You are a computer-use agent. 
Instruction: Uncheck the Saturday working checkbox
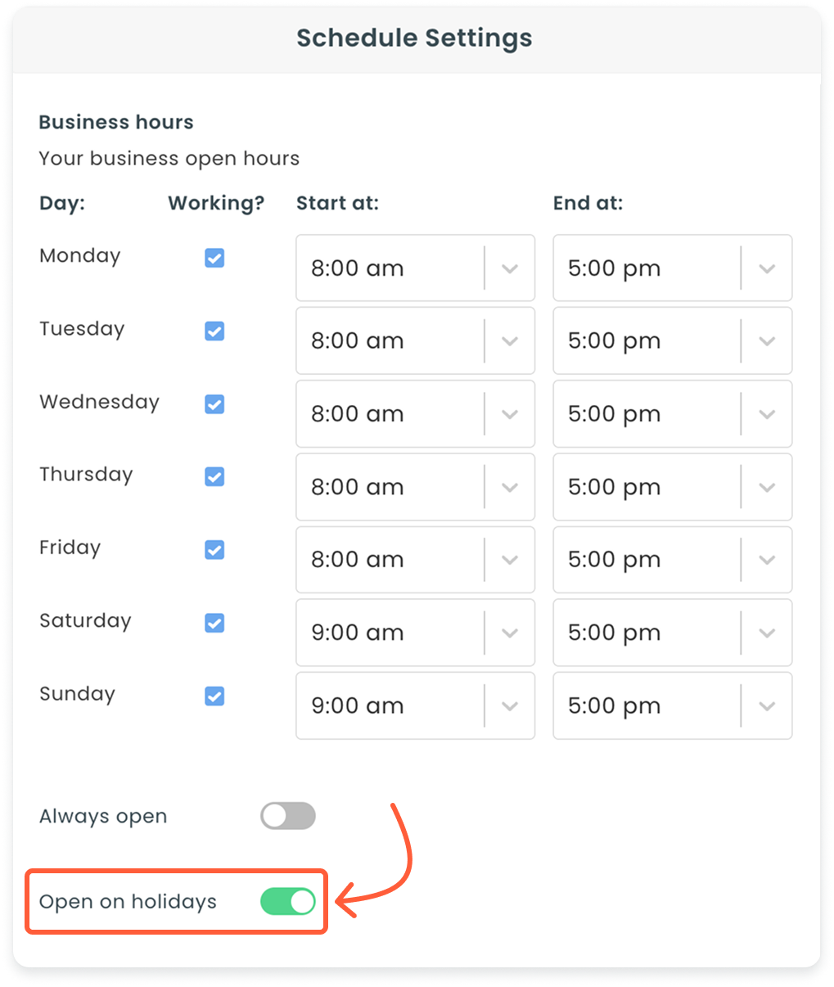click(214, 623)
